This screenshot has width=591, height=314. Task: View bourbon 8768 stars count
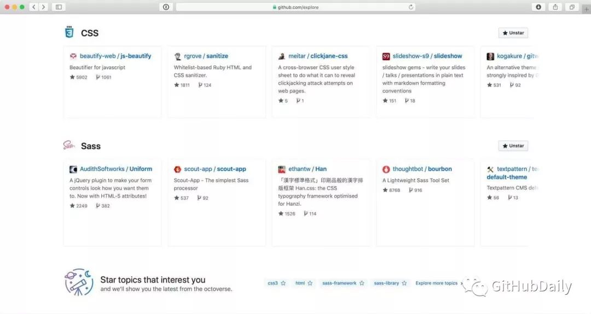click(391, 190)
